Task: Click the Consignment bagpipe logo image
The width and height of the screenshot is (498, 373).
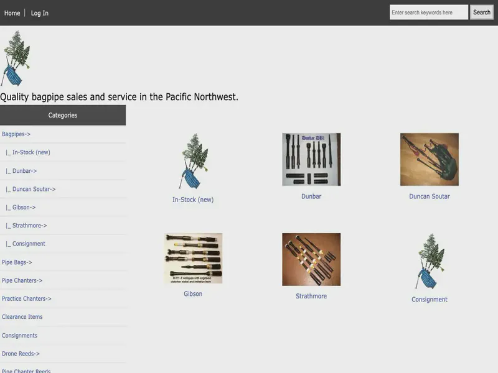Action: tap(430, 261)
